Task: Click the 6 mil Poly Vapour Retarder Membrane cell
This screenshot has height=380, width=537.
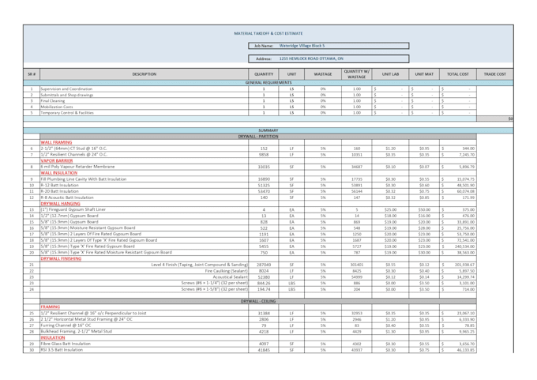Action: [x=145, y=167]
